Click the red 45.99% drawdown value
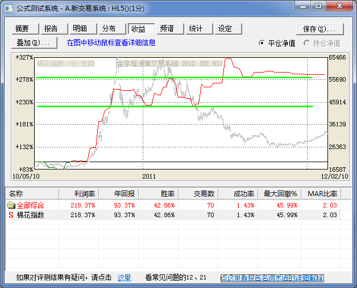Image resolution: width=357 pixels, height=288 pixels. pyautogui.click(x=287, y=205)
